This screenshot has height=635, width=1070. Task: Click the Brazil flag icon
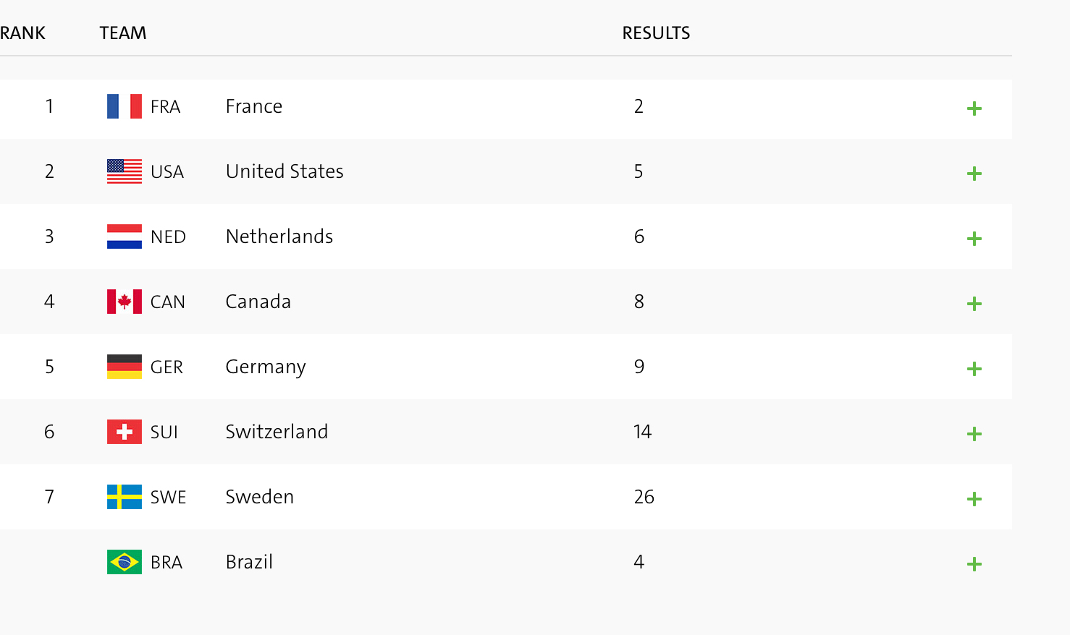point(125,562)
